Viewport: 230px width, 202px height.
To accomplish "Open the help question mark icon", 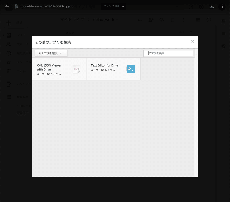I will [x=191, y=7].
